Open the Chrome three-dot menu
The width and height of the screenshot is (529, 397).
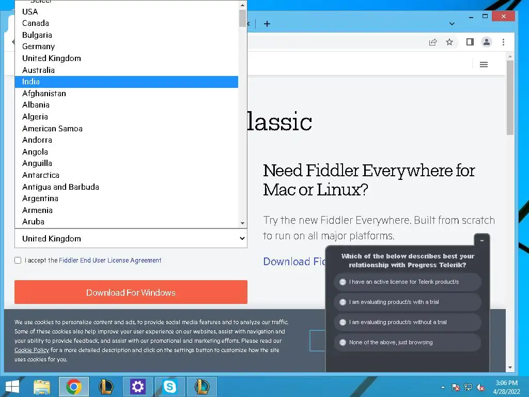503,42
